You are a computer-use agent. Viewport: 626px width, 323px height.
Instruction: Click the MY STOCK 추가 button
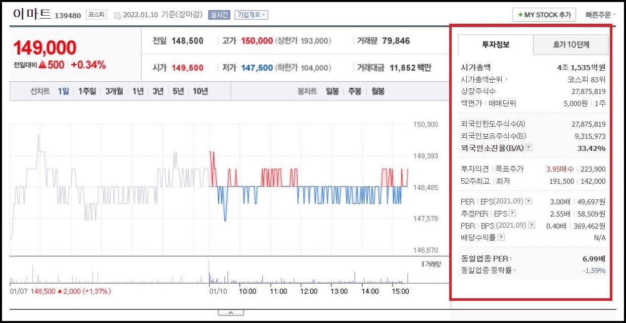[x=544, y=15]
